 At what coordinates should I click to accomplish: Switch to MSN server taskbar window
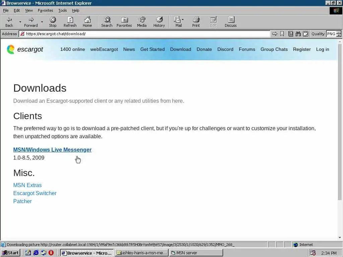pyautogui.click(x=196, y=253)
